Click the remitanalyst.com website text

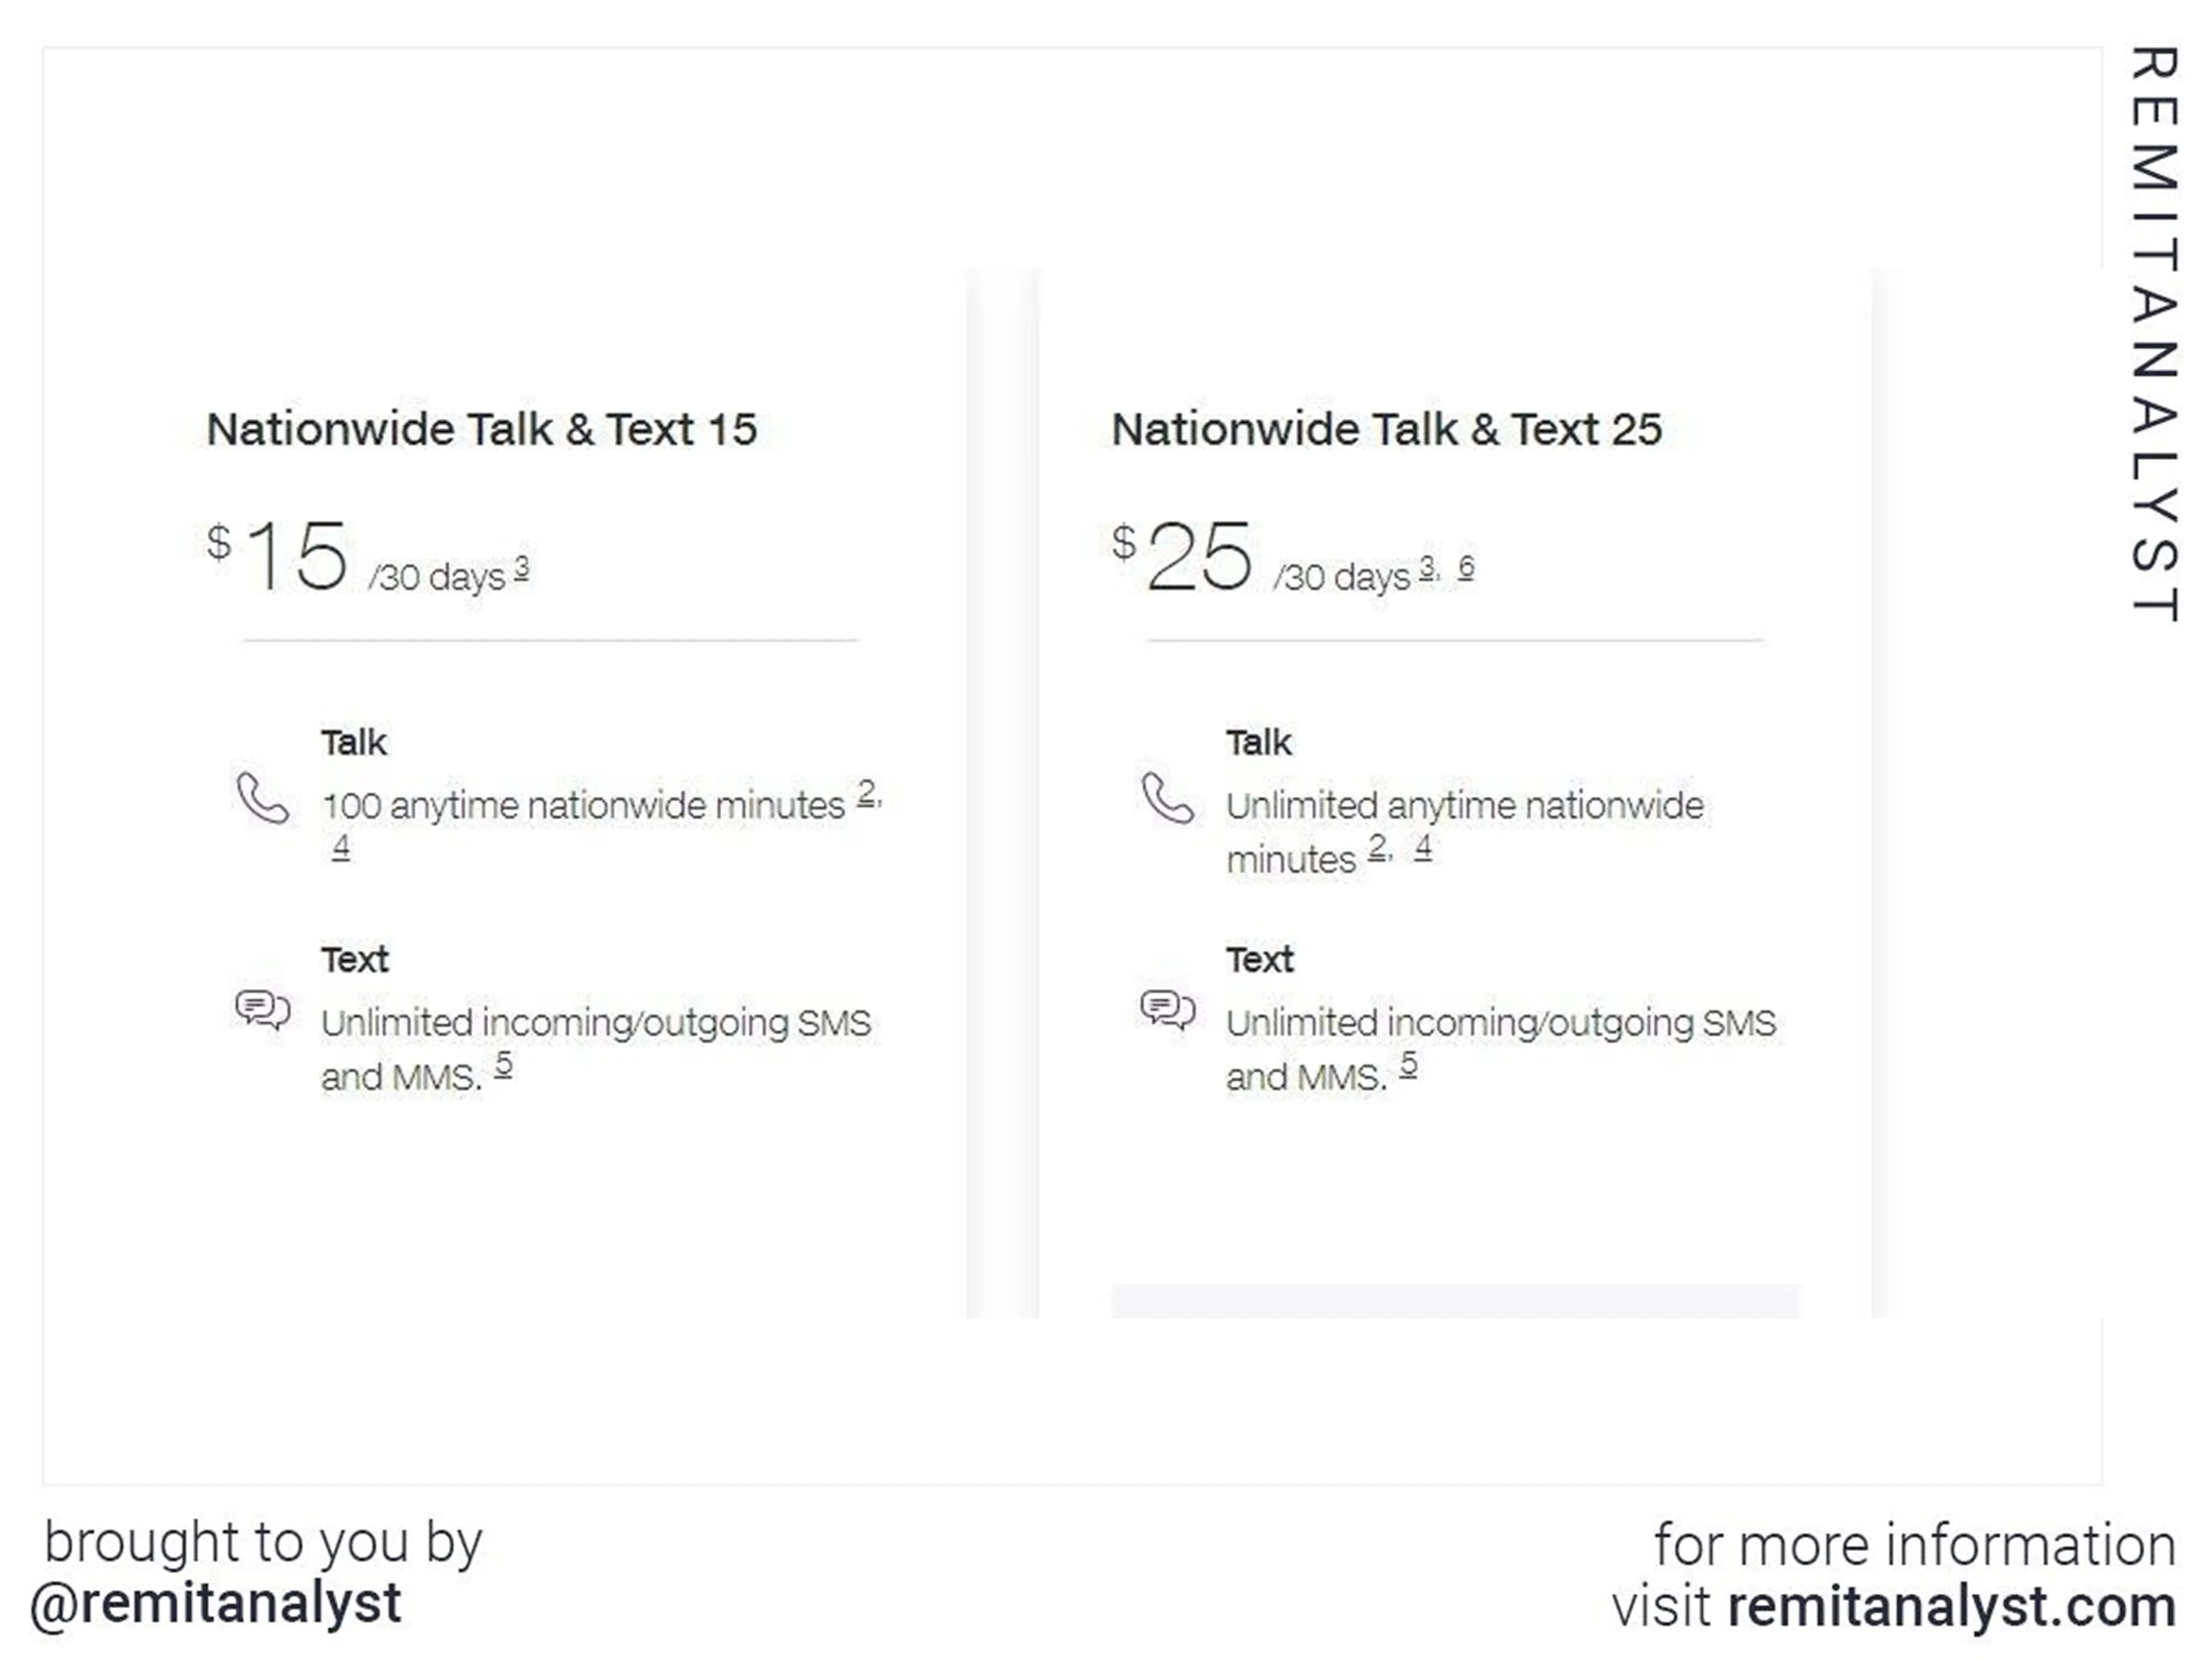coord(1952,1607)
